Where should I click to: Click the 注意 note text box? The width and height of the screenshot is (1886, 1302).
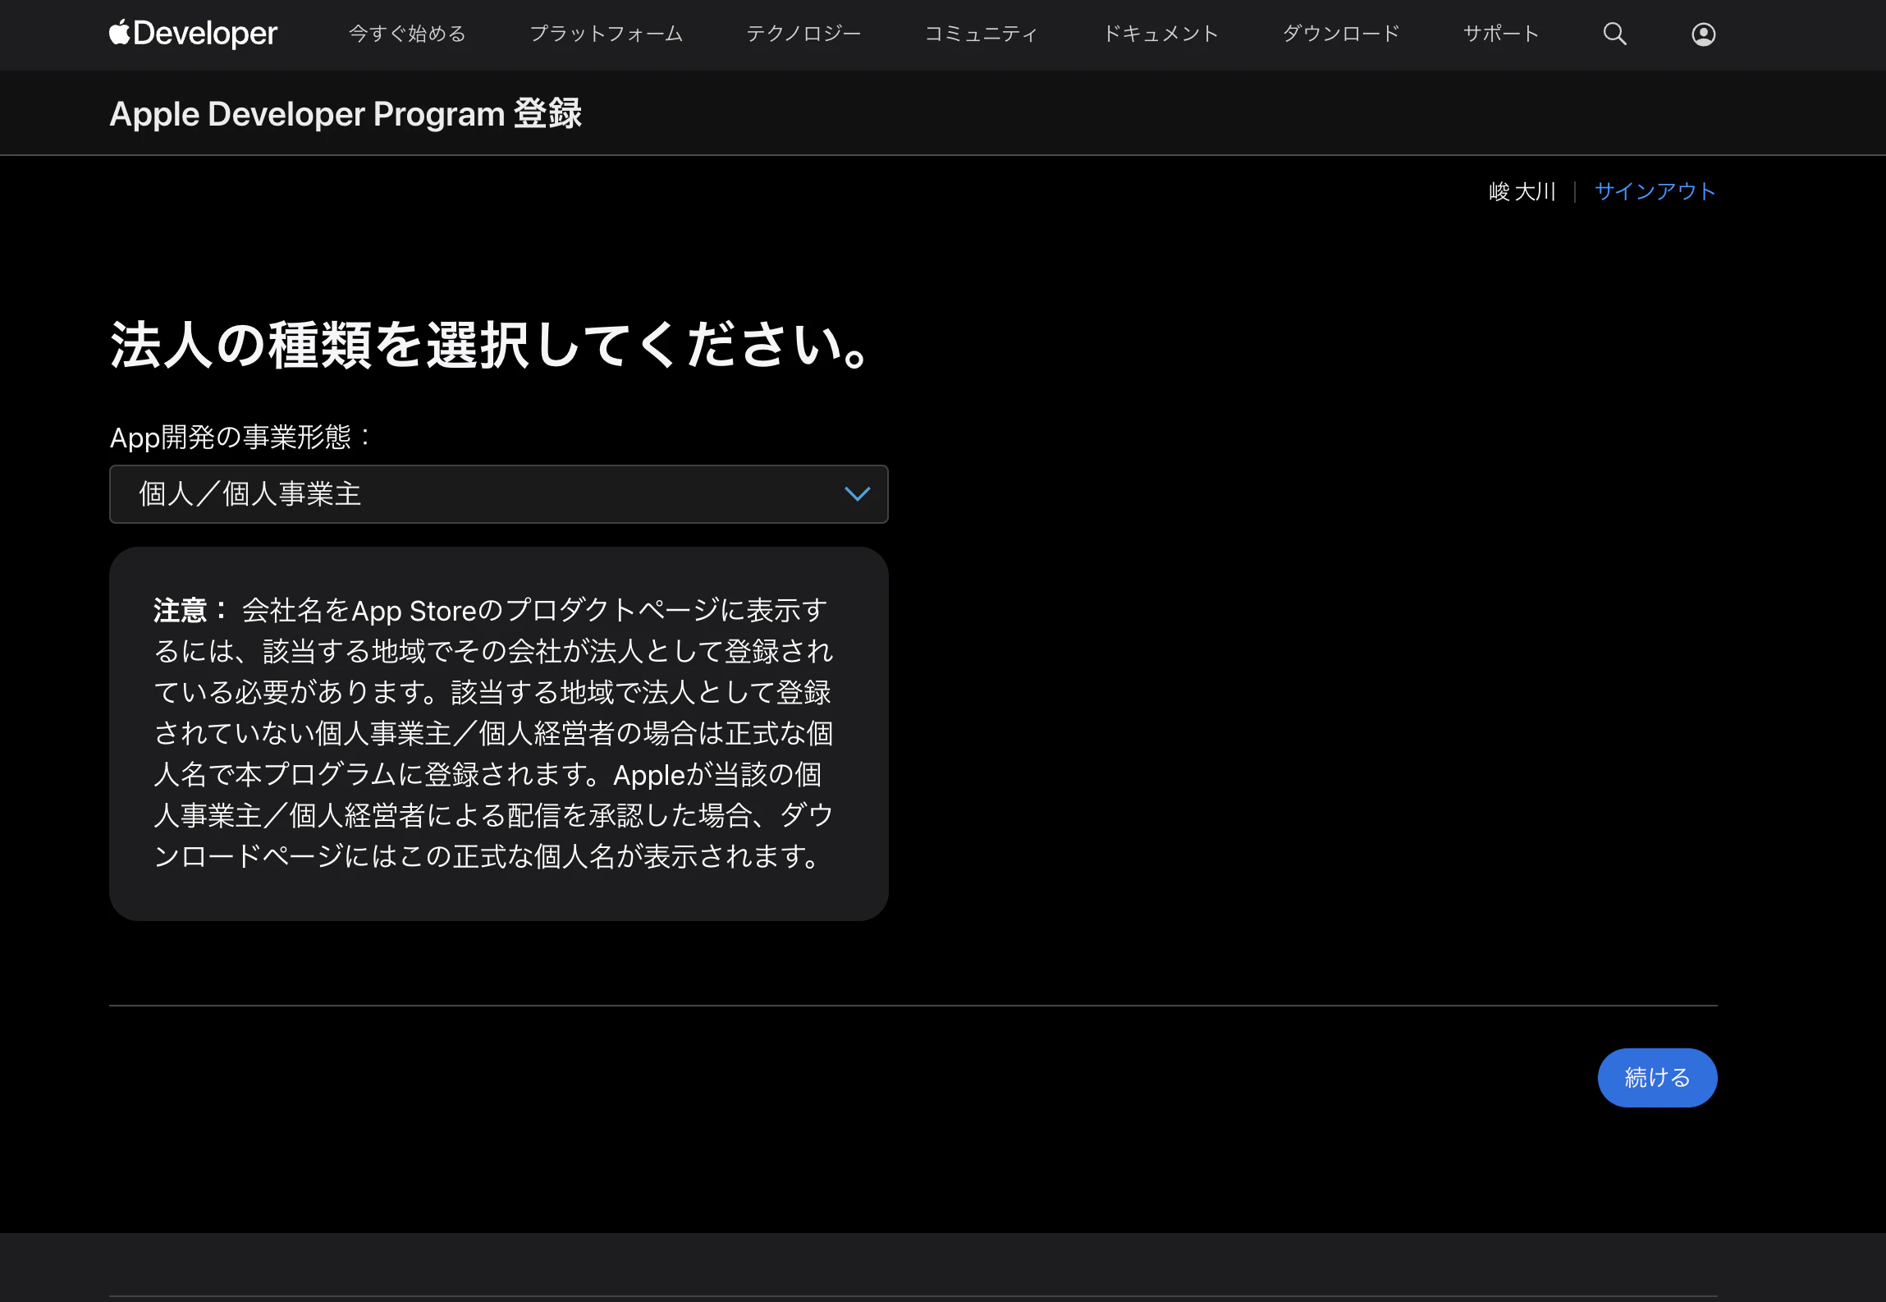[499, 733]
